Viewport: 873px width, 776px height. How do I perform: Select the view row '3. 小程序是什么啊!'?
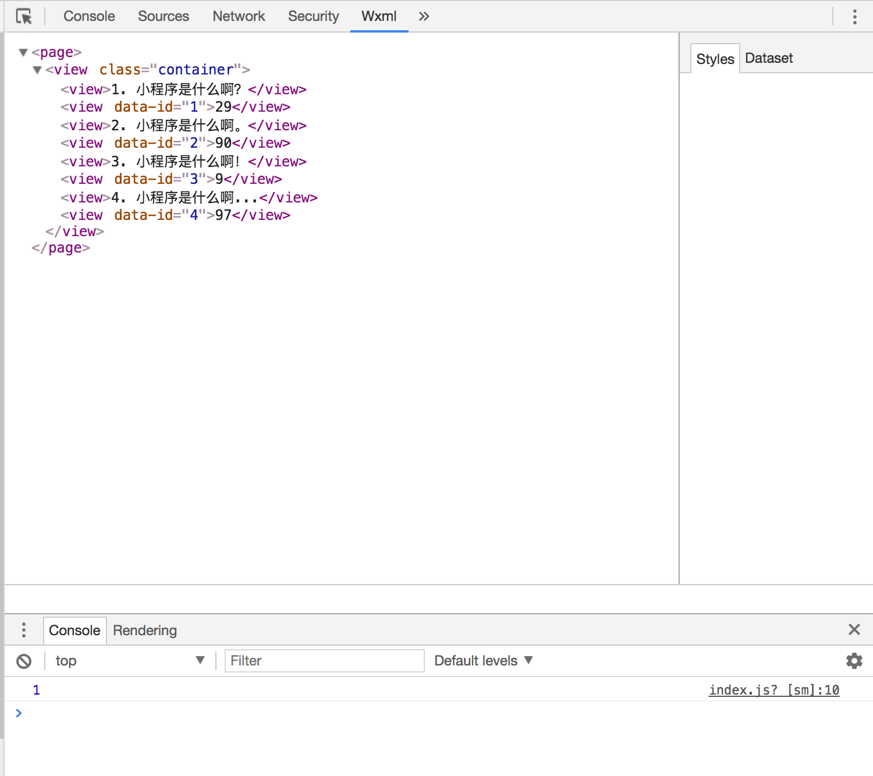coord(183,162)
